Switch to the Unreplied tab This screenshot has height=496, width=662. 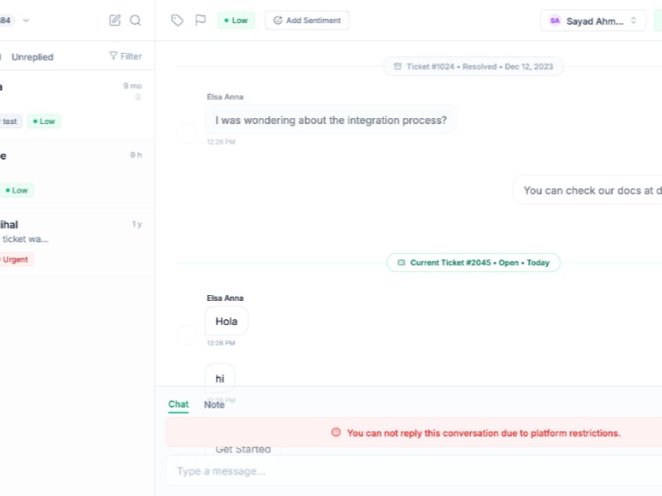pos(32,57)
